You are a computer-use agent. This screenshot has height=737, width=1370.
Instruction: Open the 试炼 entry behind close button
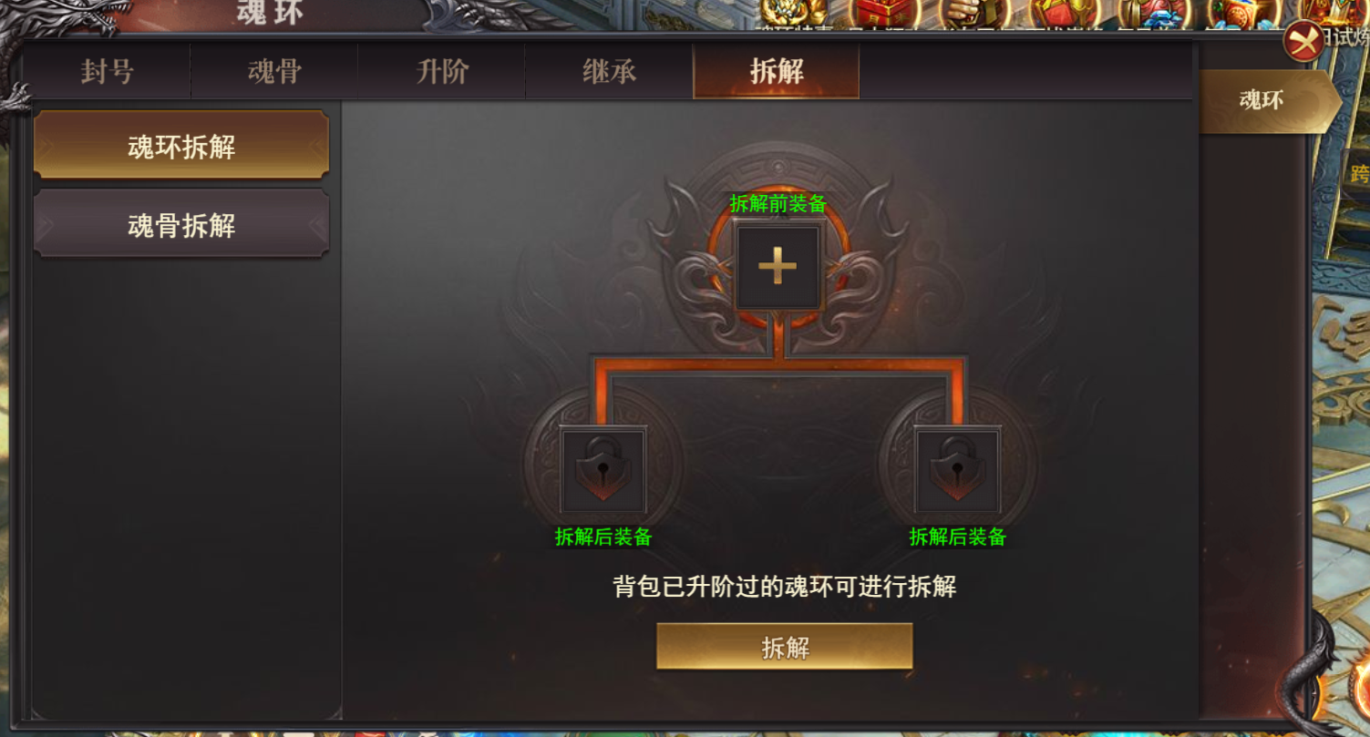click(1348, 36)
